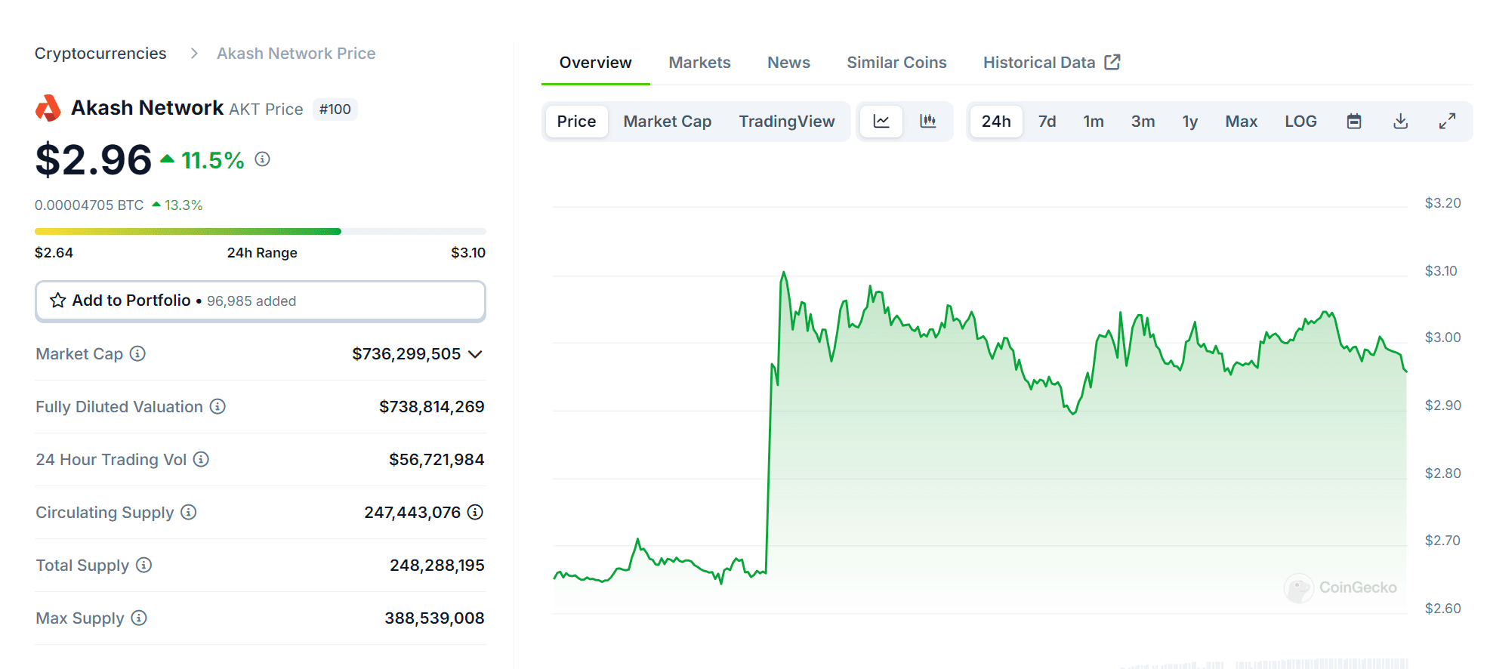1487x669 pixels.
Task: Open the Similar Coins tab
Action: [896, 63]
